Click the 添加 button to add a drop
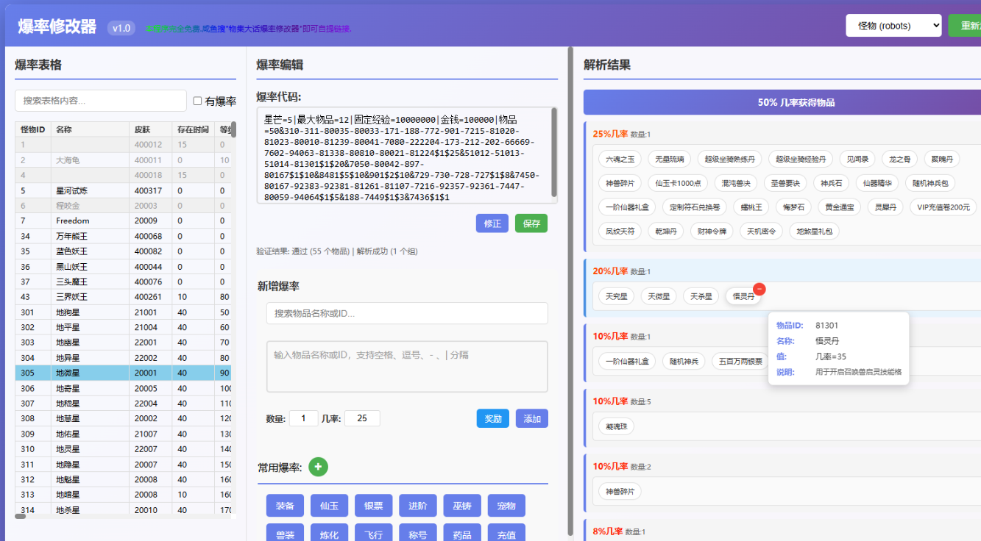The image size is (981, 541). click(531, 418)
